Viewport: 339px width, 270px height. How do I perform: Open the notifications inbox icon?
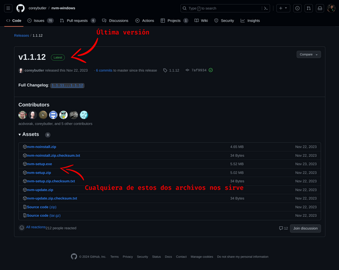point(319,8)
